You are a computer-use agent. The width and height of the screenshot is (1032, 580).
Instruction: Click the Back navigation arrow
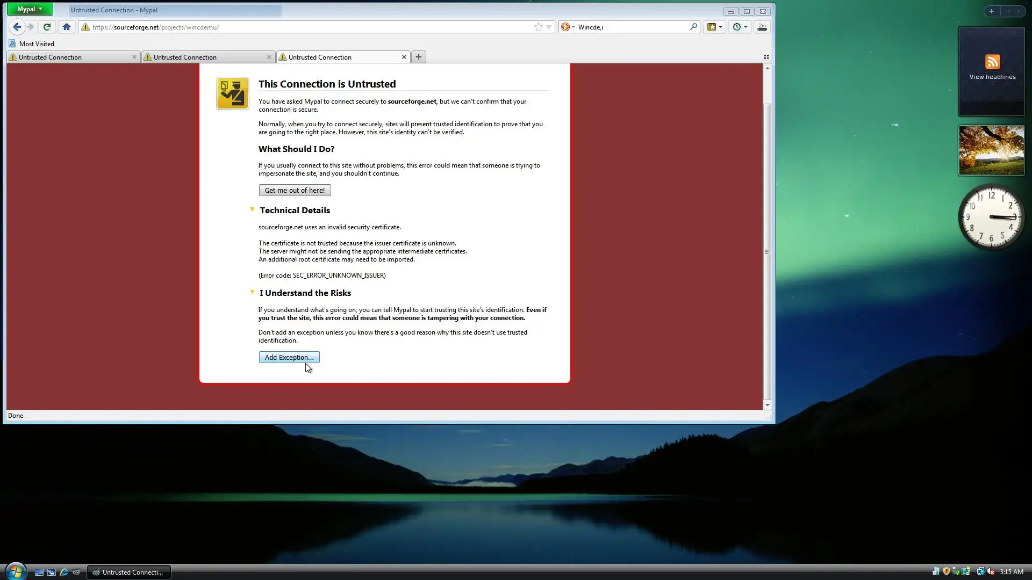tap(17, 27)
